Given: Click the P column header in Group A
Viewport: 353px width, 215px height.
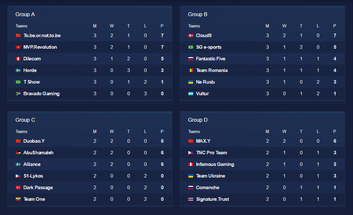Looking at the screenshot, I should point(162,26).
